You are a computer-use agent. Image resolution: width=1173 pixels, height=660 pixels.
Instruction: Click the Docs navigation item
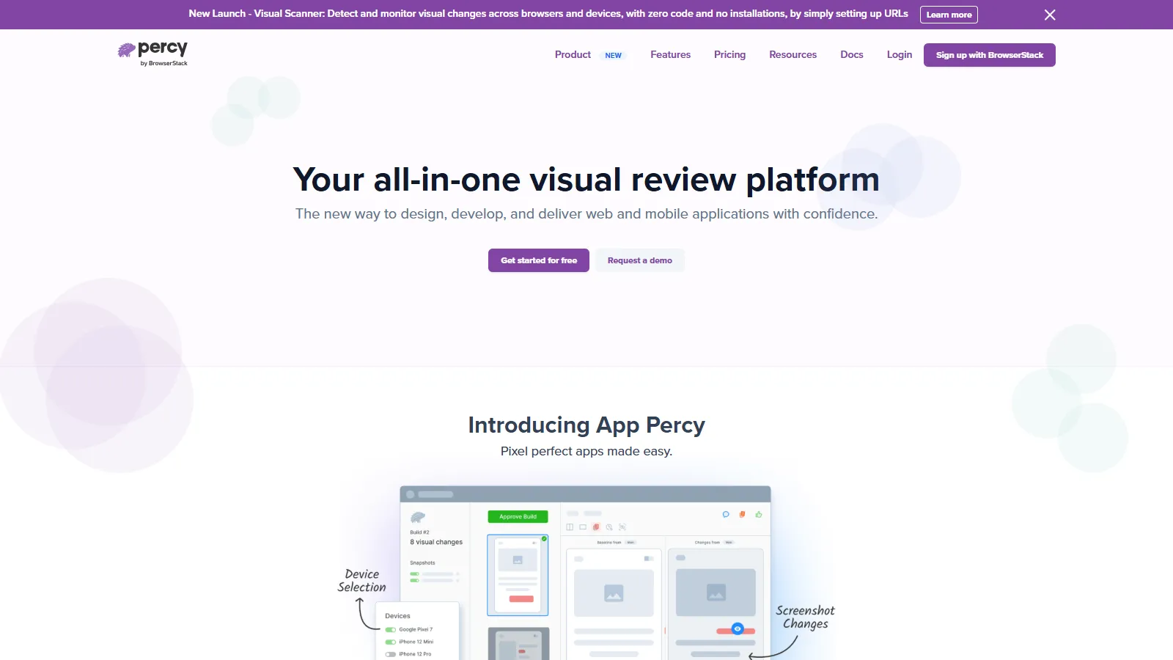coord(851,54)
